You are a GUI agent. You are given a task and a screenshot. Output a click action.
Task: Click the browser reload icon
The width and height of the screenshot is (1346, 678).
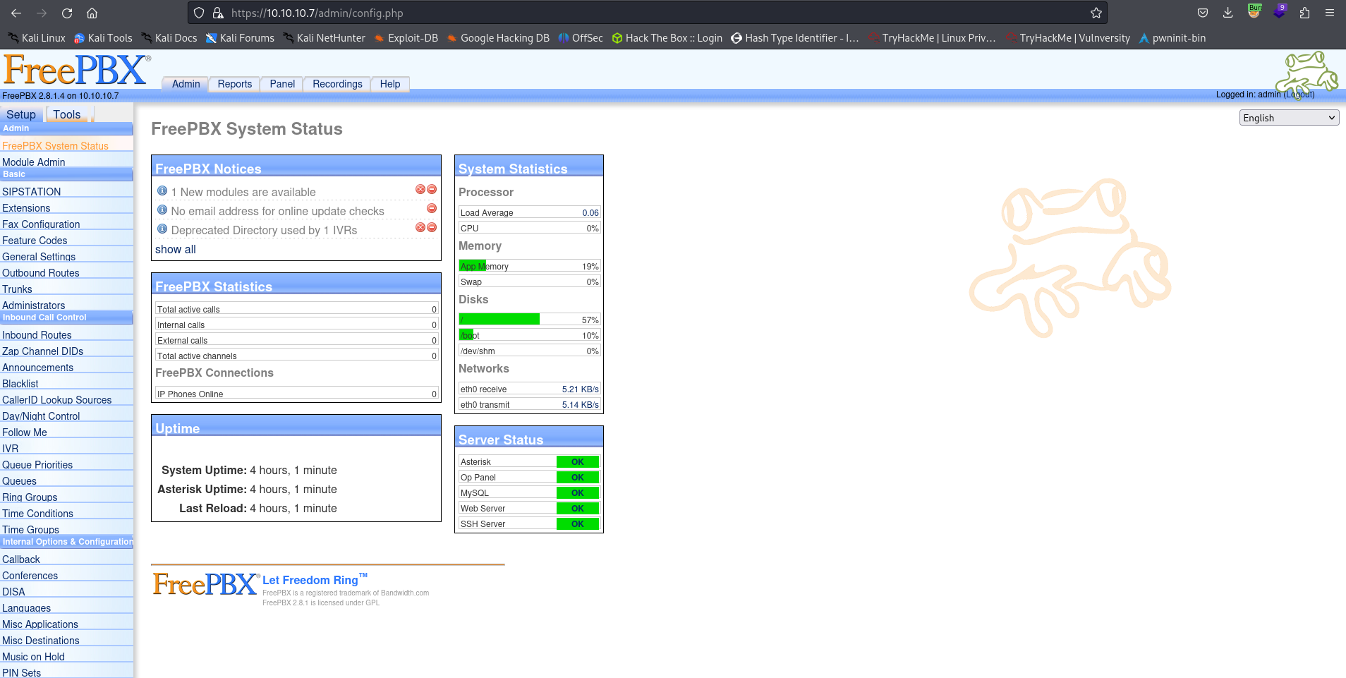point(67,13)
